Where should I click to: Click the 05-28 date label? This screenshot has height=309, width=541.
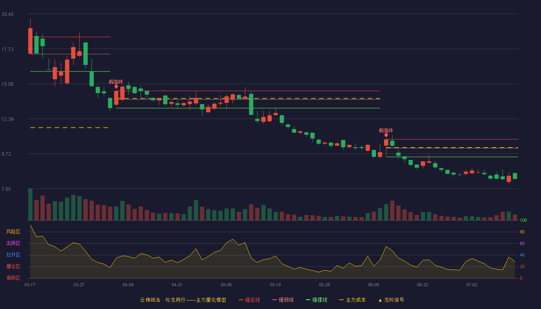click(324, 285)
